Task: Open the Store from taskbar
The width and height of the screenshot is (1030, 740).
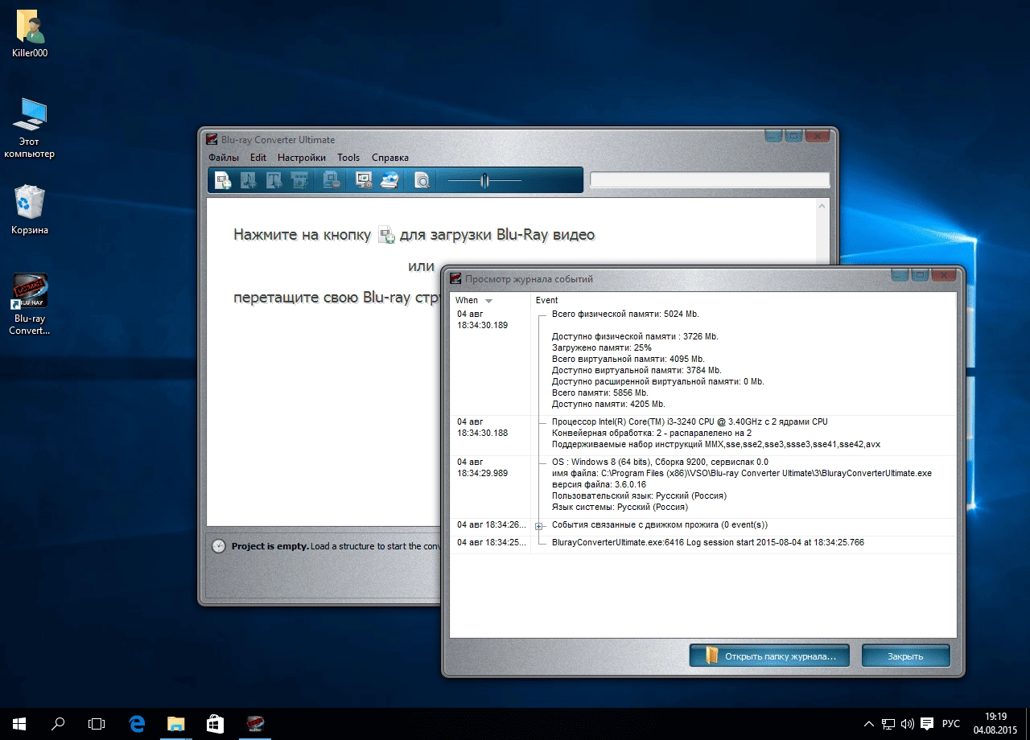Action: click(x=214, y=724)
